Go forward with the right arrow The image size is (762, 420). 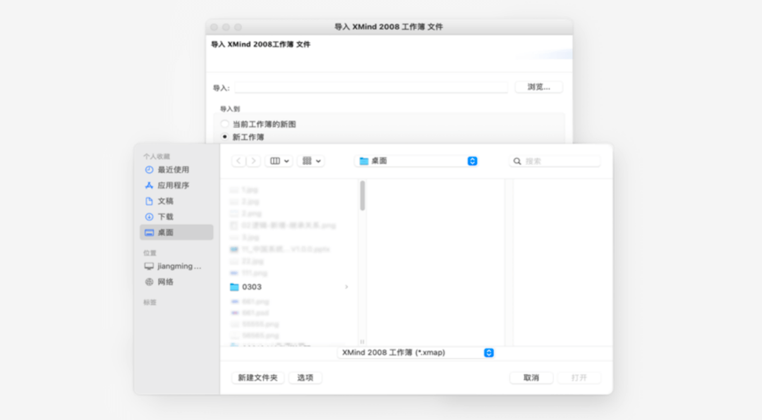[x=253, y=161]
